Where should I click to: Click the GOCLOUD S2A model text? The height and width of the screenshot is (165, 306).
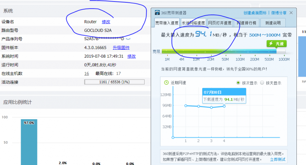click(98, 31)
